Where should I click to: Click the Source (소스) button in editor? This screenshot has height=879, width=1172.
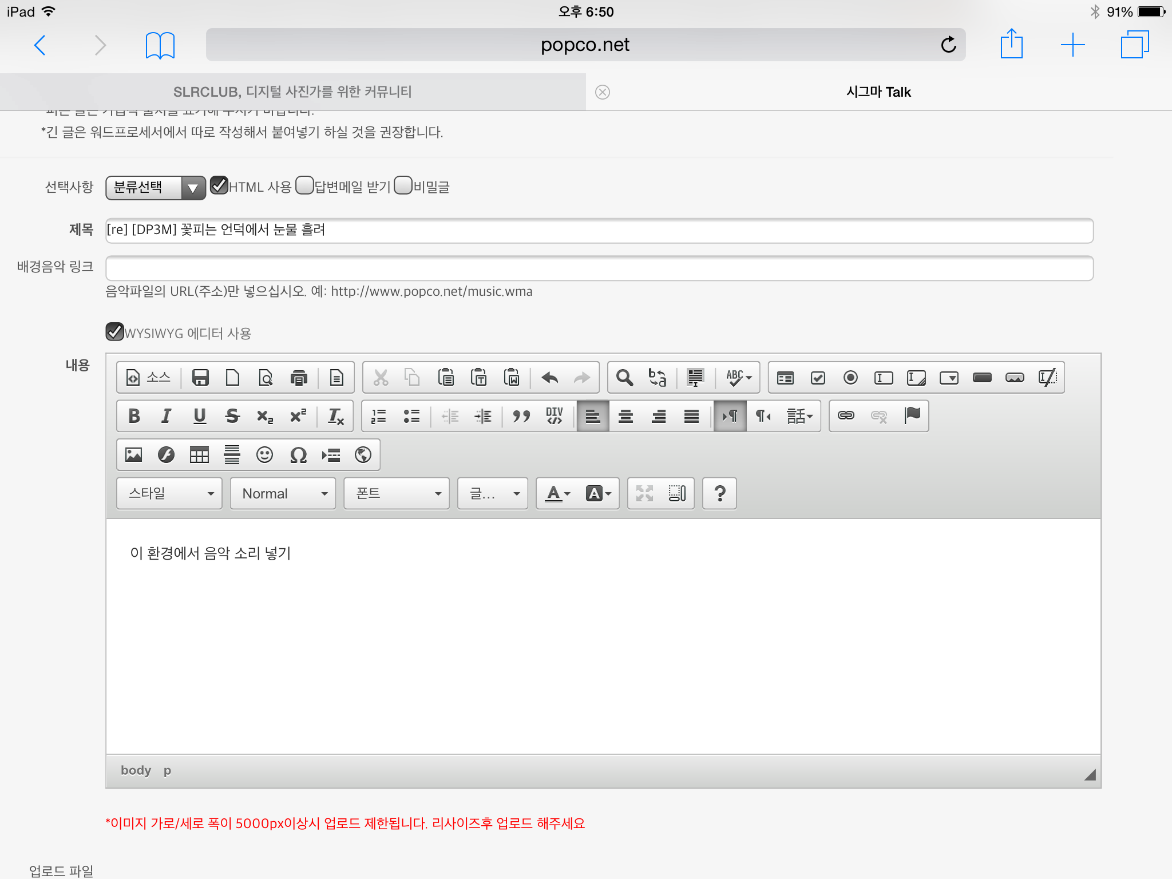click(x=149, y=378)
